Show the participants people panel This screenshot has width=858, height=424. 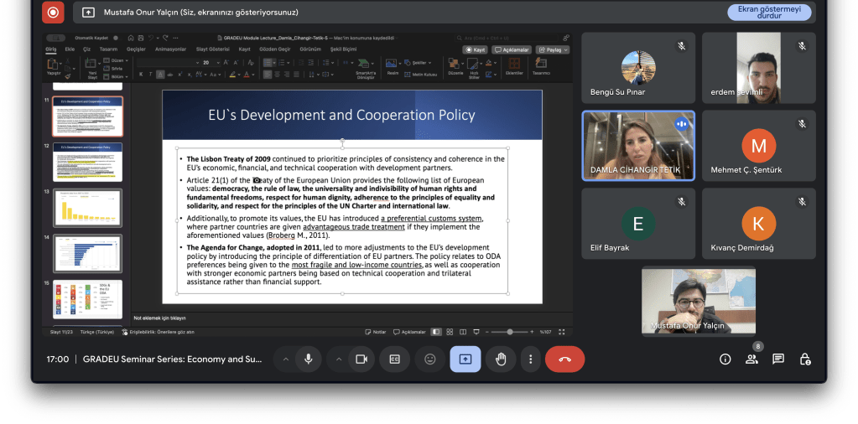pyautogui.click(x=751, y=359)
